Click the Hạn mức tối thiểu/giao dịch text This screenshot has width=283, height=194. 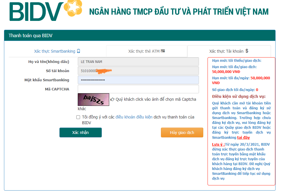[237, 60]
